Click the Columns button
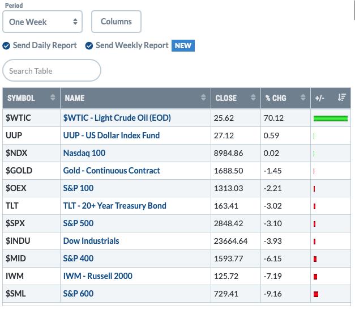355x309 pixels. [116, 22]
